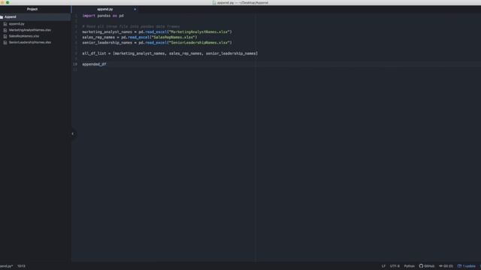Click the file icon beside MarketingAnalystNames.xlsx
This screenshot has width=481, height=270.
[x=5, y=30]
